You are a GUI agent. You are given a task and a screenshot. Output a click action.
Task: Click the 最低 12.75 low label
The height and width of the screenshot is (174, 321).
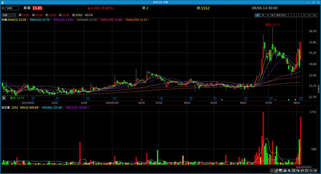pos(17,98)
